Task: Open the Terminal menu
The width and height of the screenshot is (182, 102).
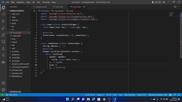Action: (x=46, y=2)
